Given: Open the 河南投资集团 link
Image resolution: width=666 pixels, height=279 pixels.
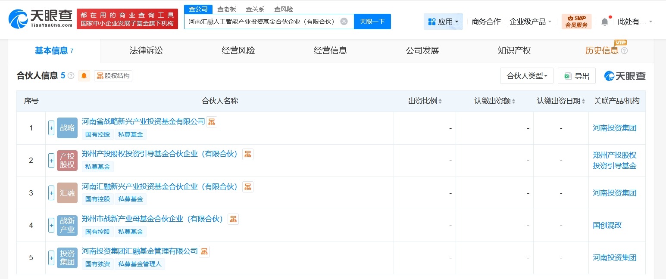Looking at the screenshot, I should pyautogui.click(x=615, y=128).
